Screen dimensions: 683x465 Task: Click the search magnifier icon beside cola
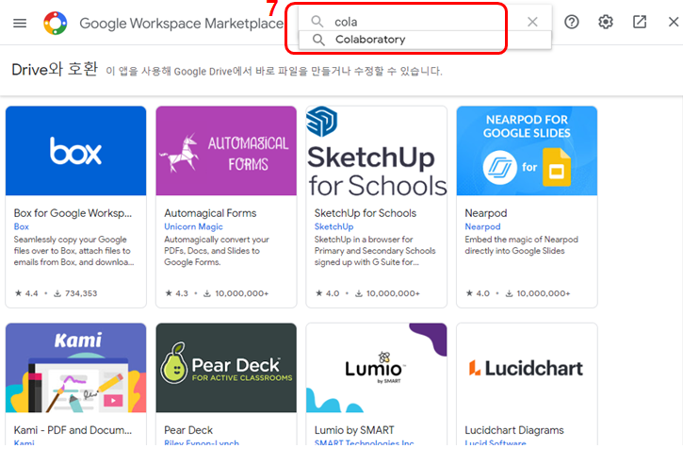tap(317, 22)
